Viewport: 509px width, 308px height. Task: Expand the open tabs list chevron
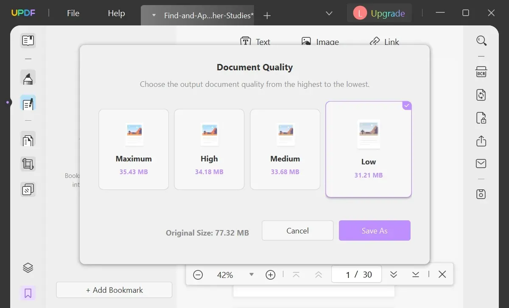[x=329, y=13]
